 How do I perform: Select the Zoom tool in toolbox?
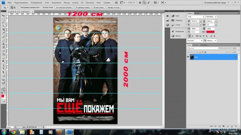3,90
